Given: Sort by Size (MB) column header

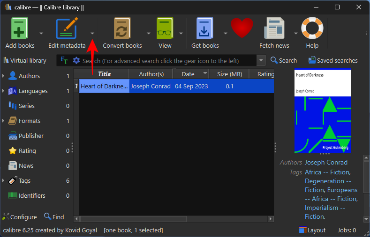Looking at the screenshot, I should [x=229, y=74].
